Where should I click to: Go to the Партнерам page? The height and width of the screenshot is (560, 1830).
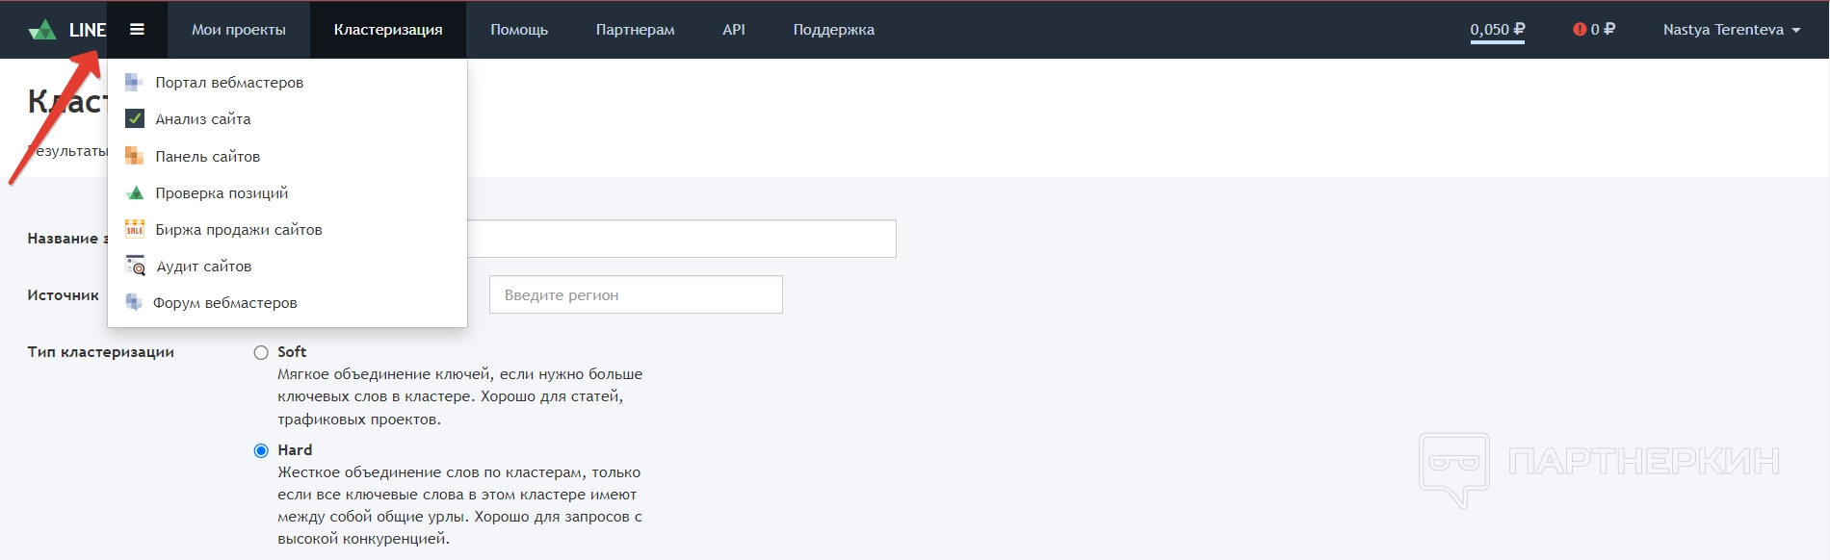pyautogui.click(x=635, y=30)
